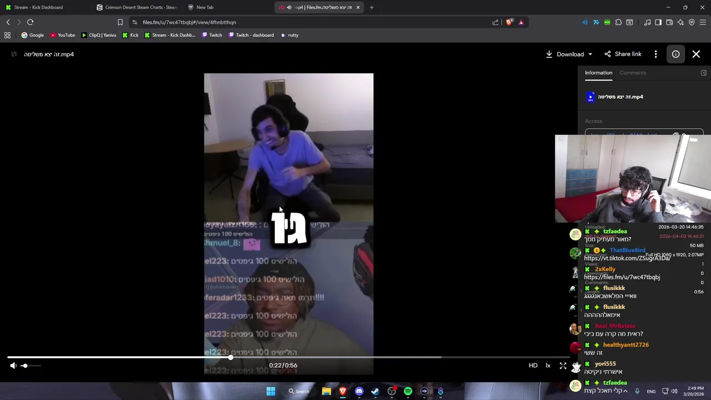Collapse the side panel with the corner icon
711x400 pixels.
click(x=703, y=73)
